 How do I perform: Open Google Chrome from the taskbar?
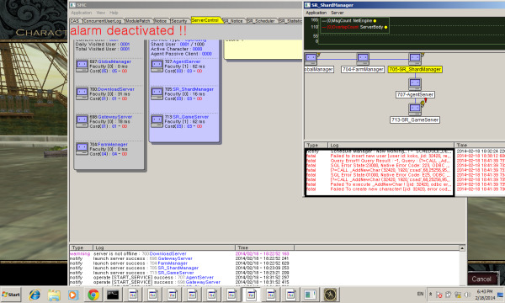pyautogui.click(x=93, y=295)
